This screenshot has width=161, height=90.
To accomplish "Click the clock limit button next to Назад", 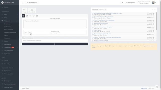I will click(x=32, y=10).
